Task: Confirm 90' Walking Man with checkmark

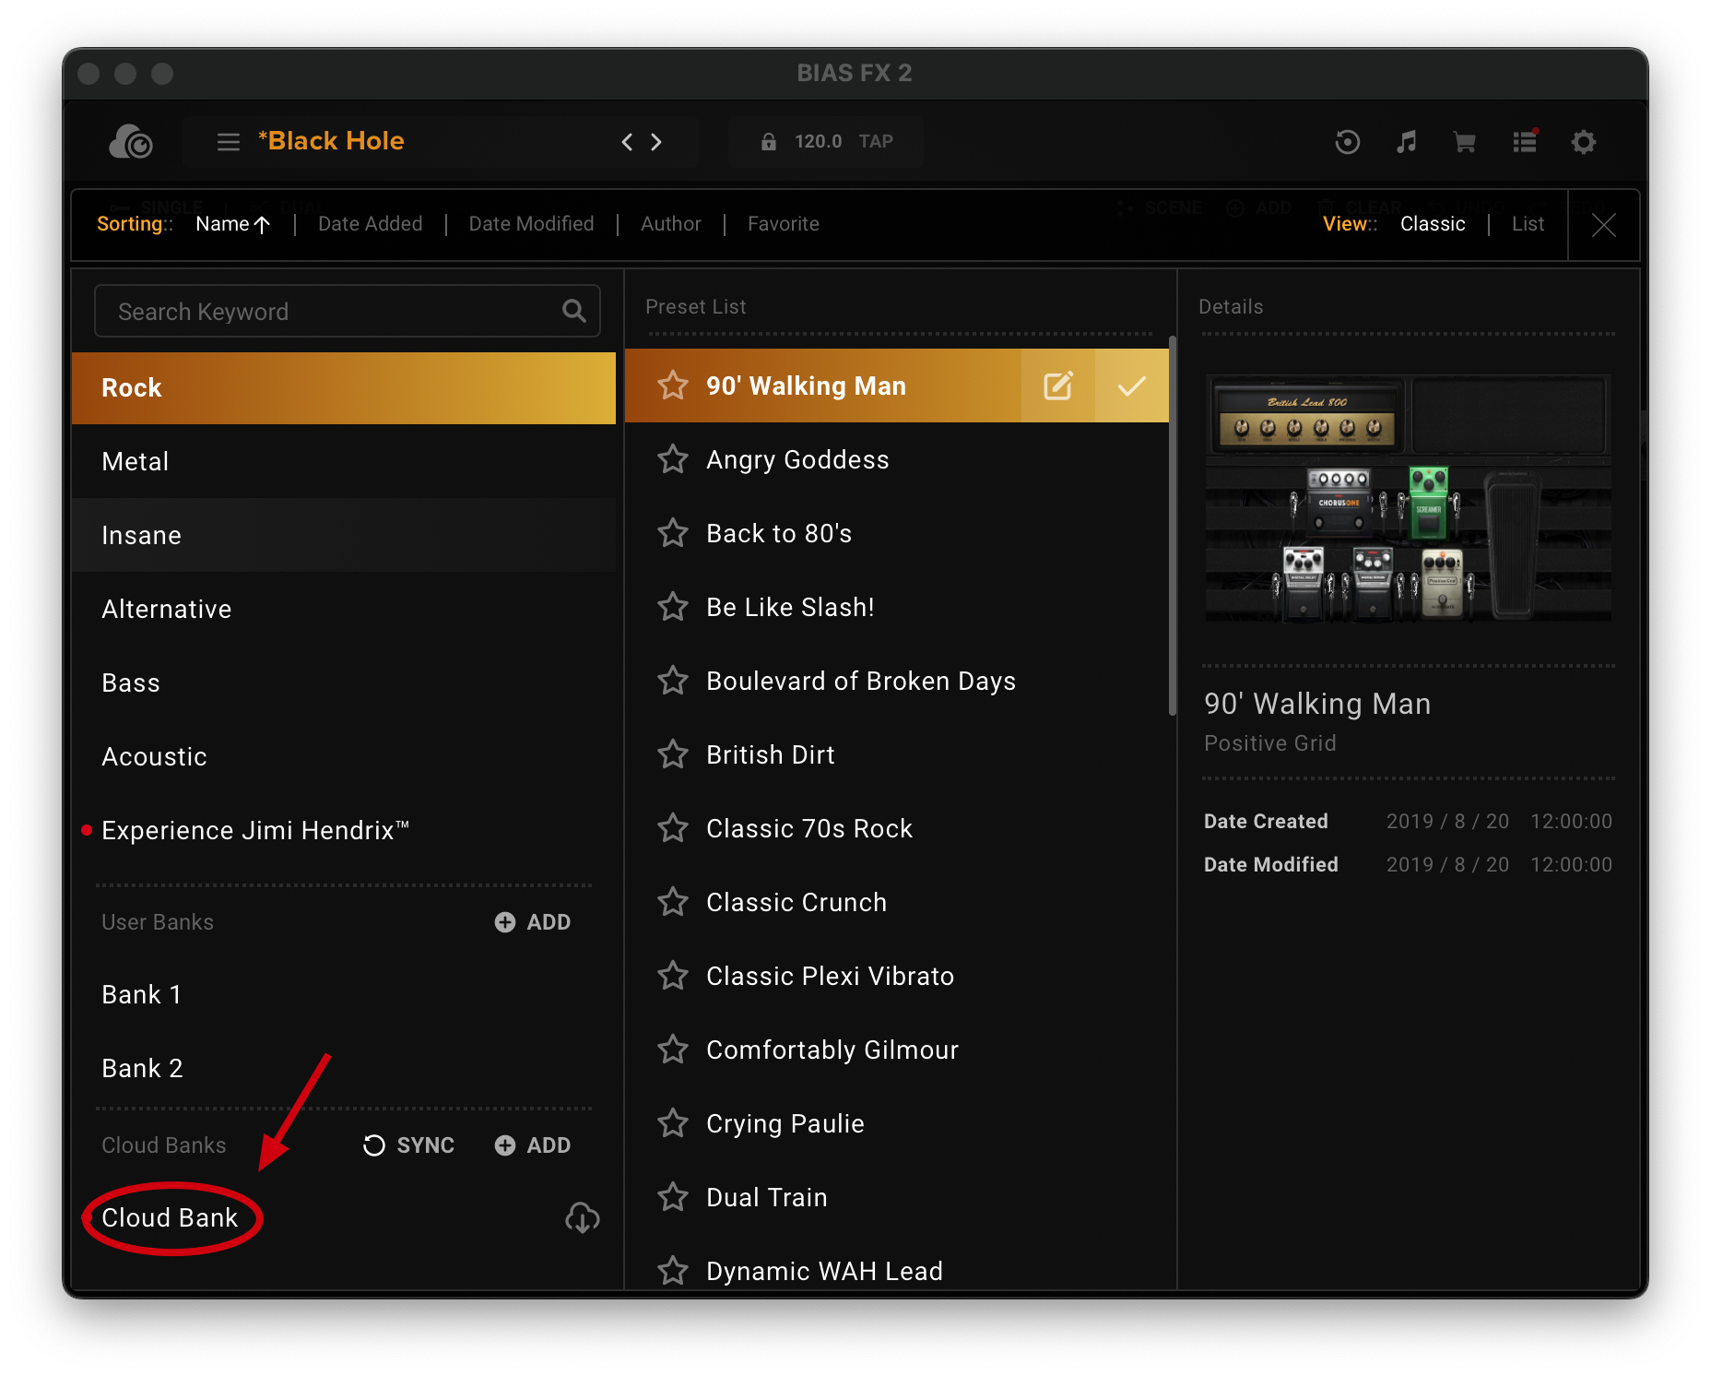Action: click(x=1132, y=386)
